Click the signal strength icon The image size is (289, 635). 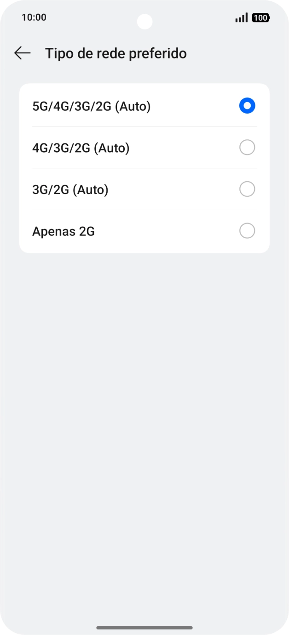click(241, 18)
